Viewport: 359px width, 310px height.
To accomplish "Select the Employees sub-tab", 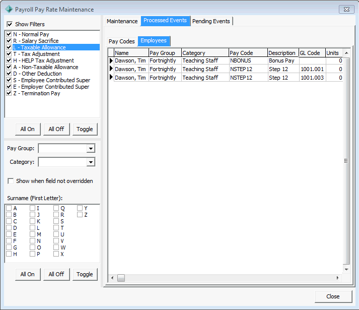I will point(154,41).
